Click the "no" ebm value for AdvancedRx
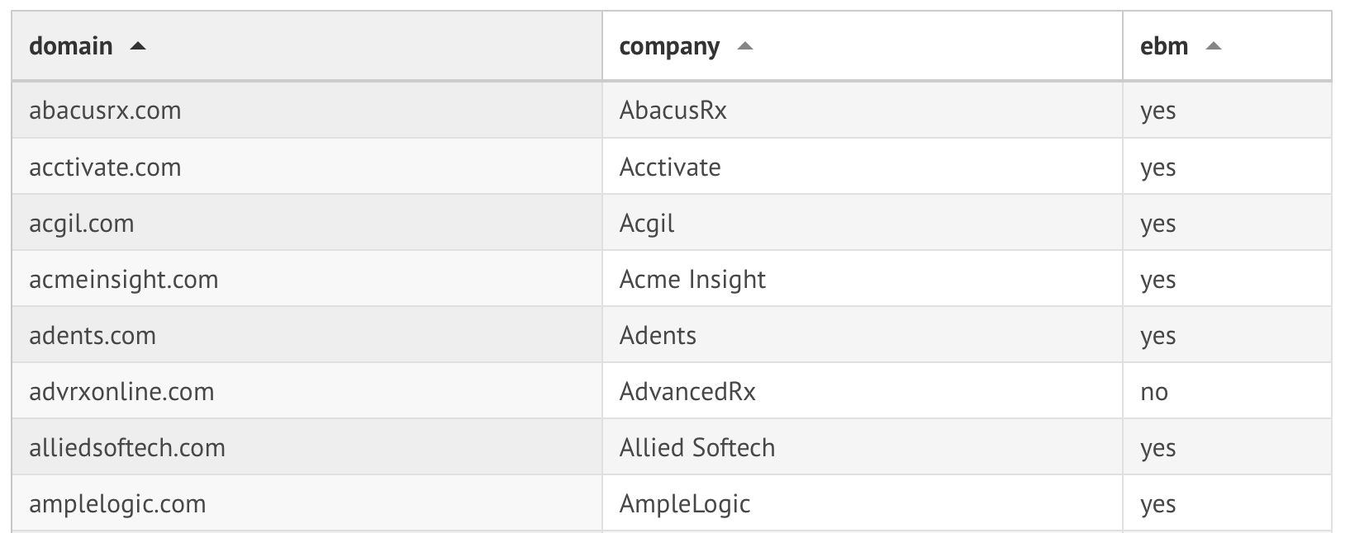Viewport: 1350px width, 533px height. (x=1154, y=392)
